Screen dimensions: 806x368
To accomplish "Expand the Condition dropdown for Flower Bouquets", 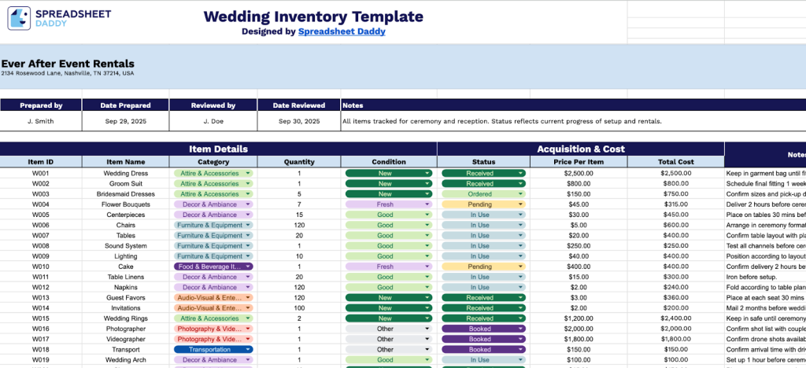I will click(x=427, y=204).
